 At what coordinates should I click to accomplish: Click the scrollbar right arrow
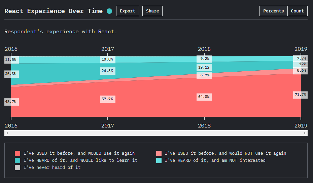(305, 133)
